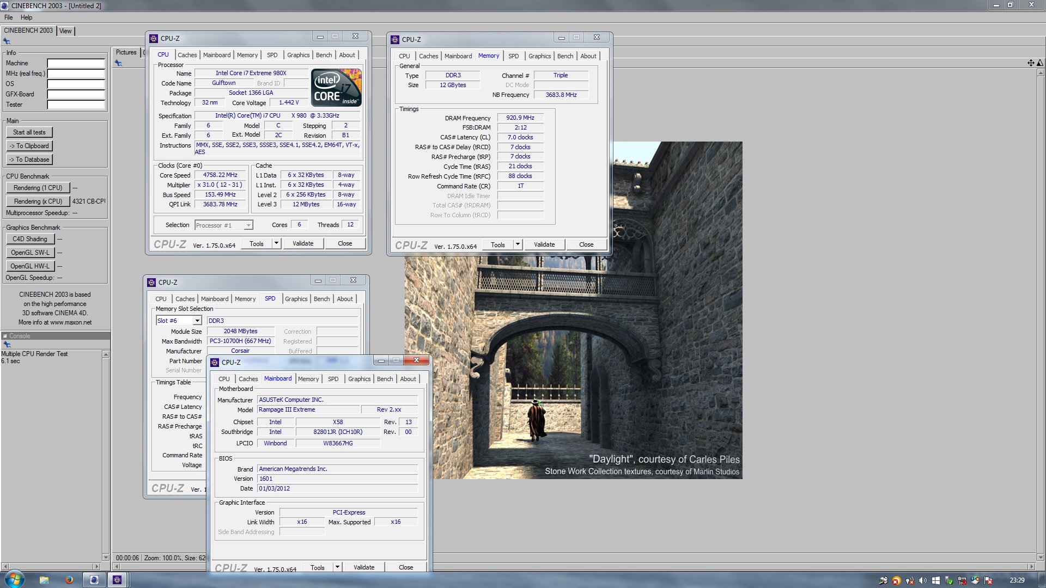Click the Show Desktop button on the taskbar
1046x588 pixels.
click(1042, 580)
